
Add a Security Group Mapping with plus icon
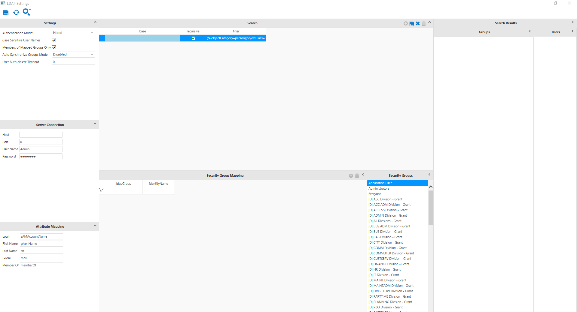click(351, 176)
